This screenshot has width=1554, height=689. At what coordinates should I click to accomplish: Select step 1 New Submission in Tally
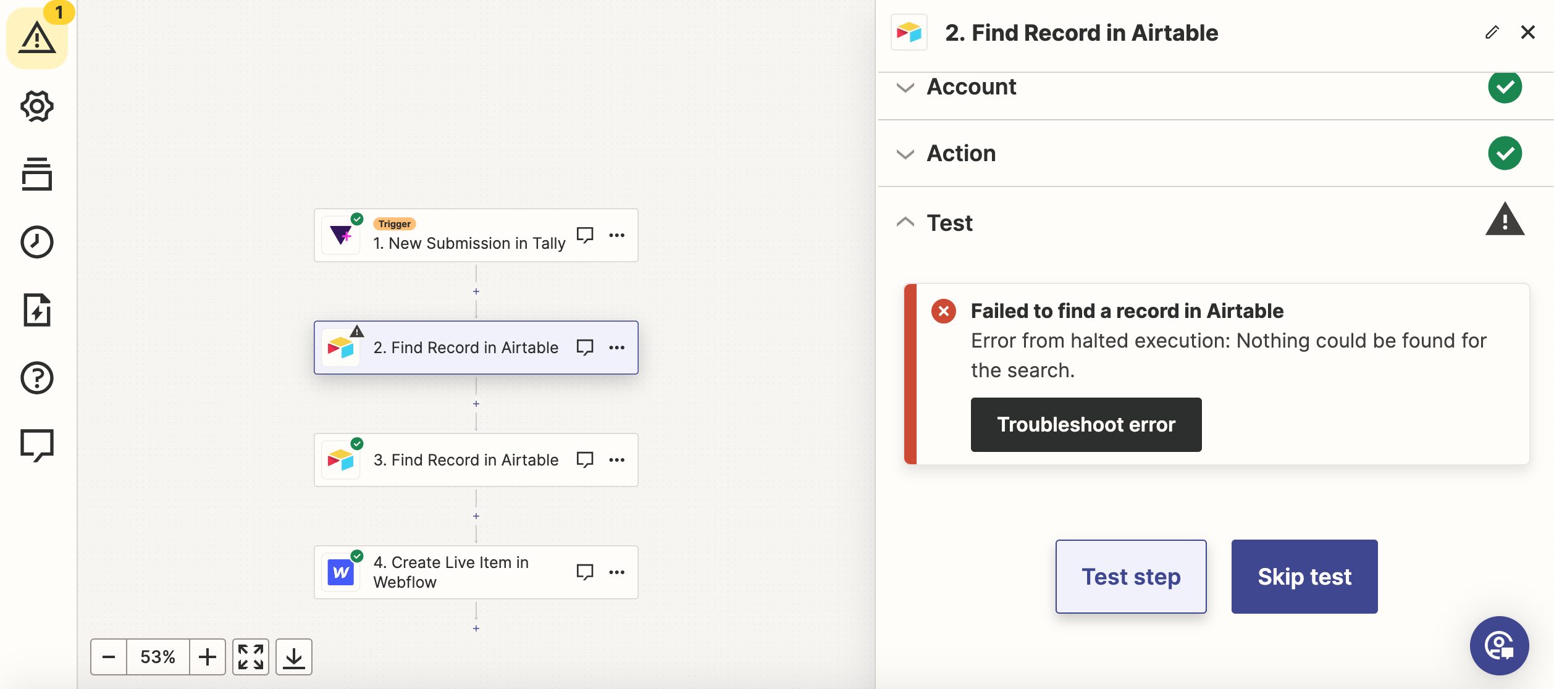pos(476,235)
